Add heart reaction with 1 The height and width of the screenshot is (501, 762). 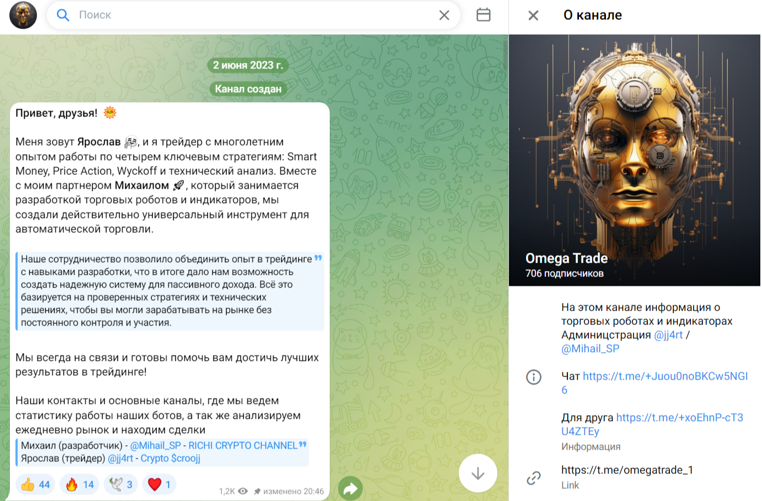[x=159, y=484]
